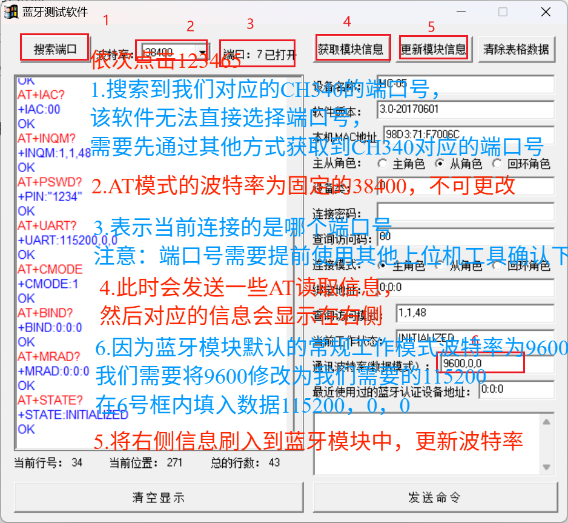Click the log line +MRAD:0:0:0
The height and width of the screenshot is (523, 568).
[x=53, y=371]
